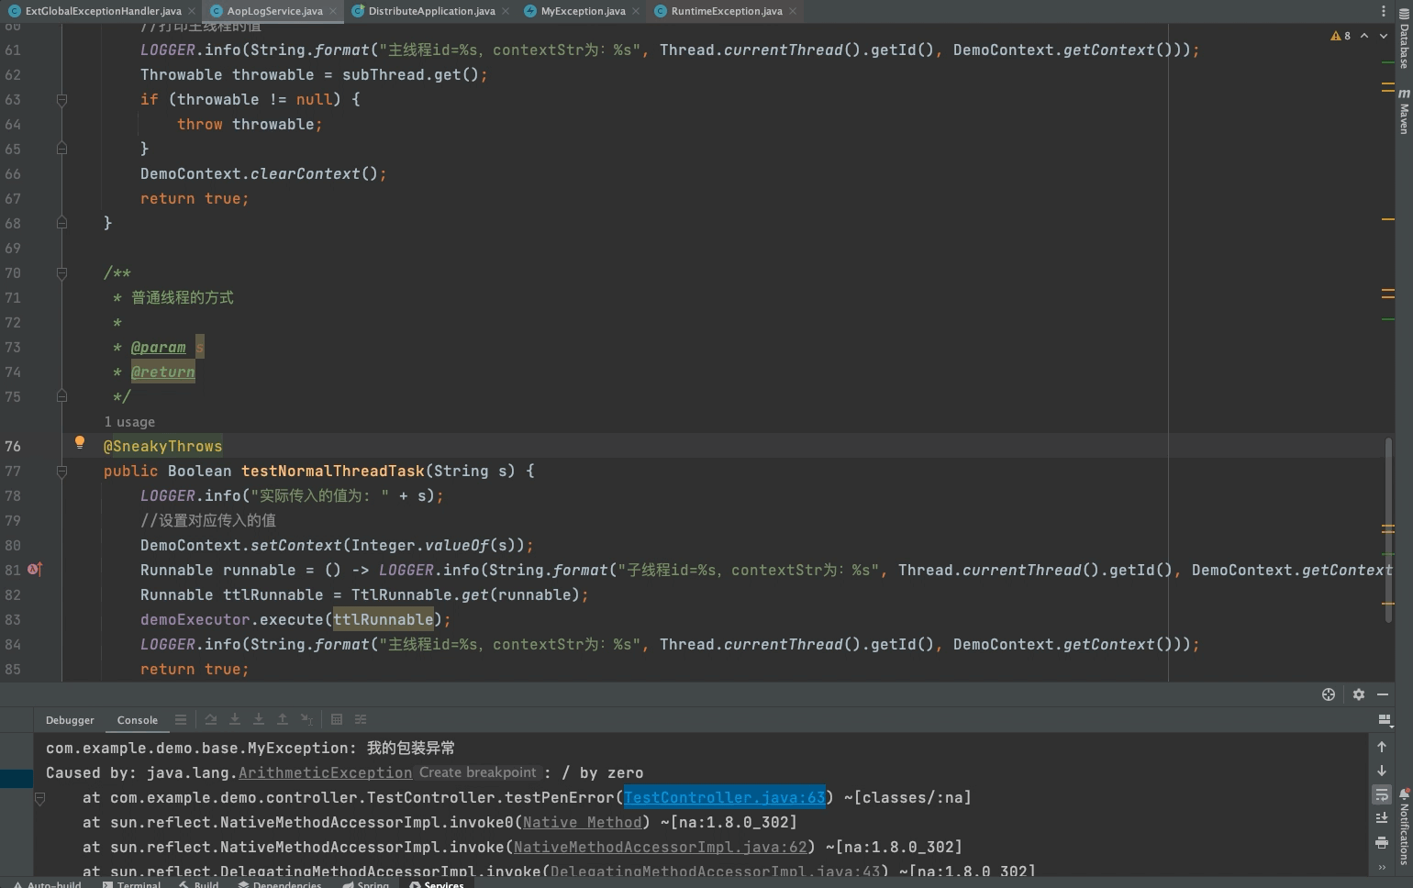Open NativeMethodAccessorImpl.java:62 link

point(660,847)
